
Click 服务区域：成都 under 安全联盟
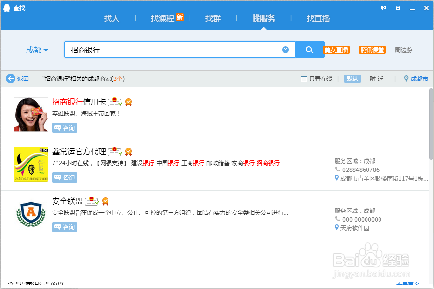[x=354, y=211]
